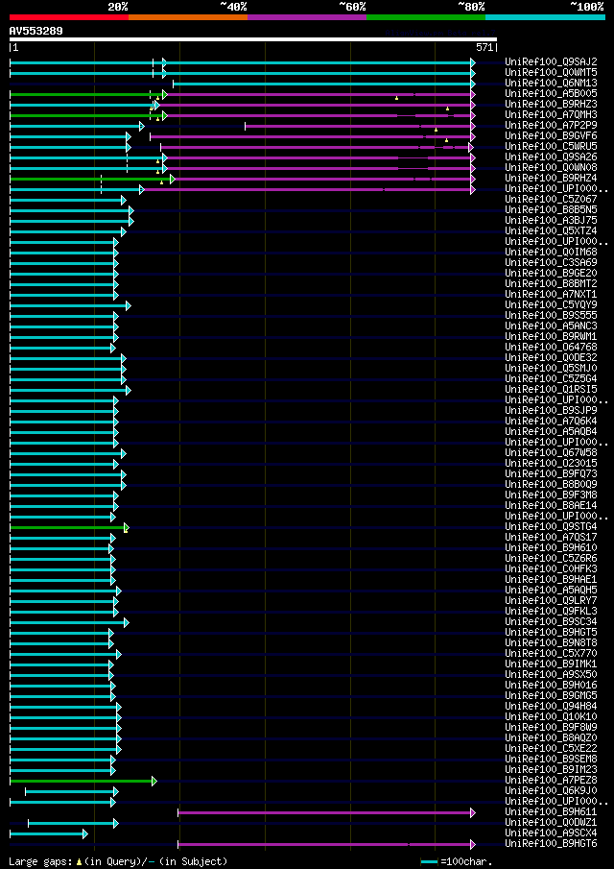Click the UniRef100_Q9STG4 entry
The width and height of the screenshot is (614, 869).
pos(552,526)
